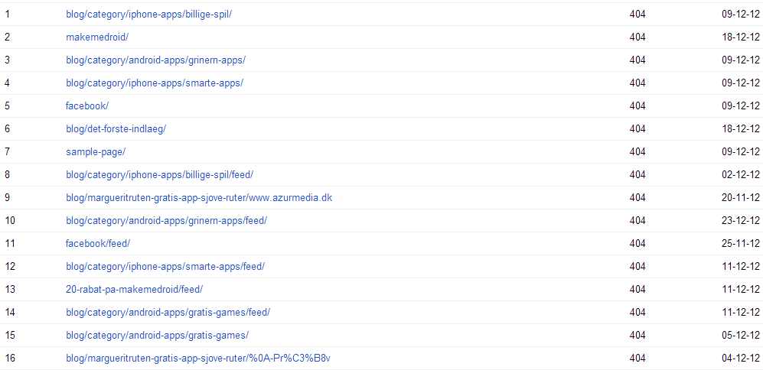Click the sample-page/ link
This screenshot has height=370, width=763.
96,151
